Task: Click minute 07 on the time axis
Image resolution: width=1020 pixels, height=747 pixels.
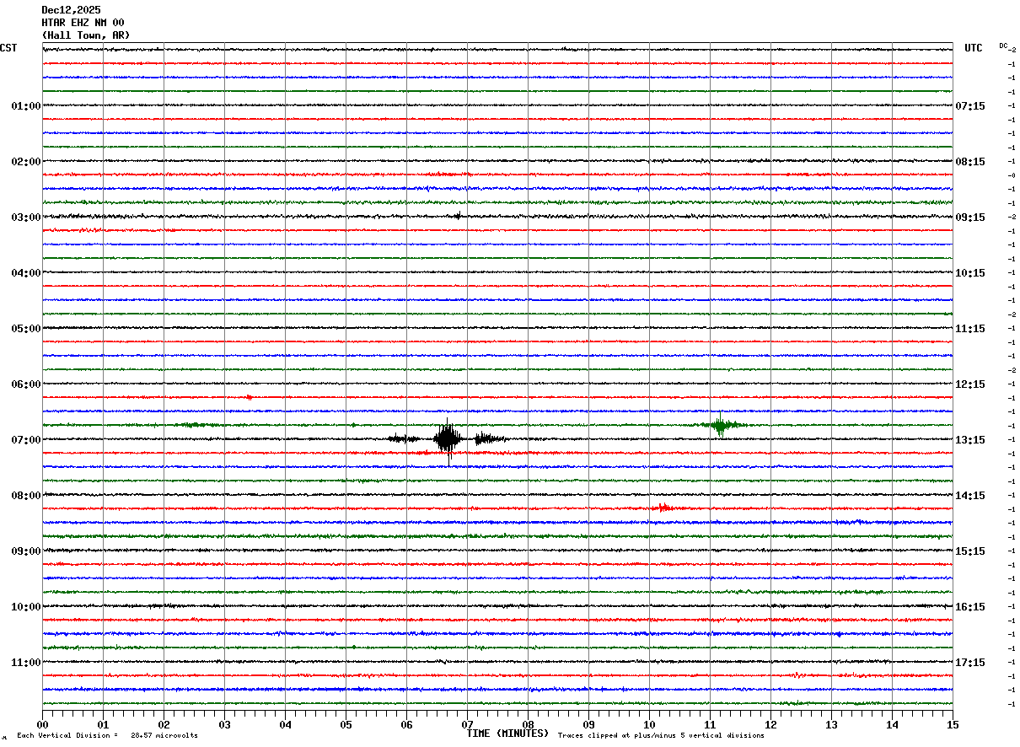Action: [x=467, y=724]
